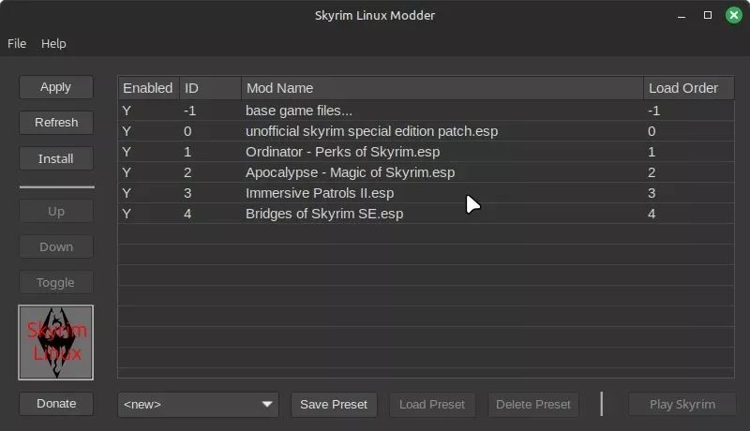The image size is (750, 431).
Task: Apply the current mod configuration
Action: [56, 87]
